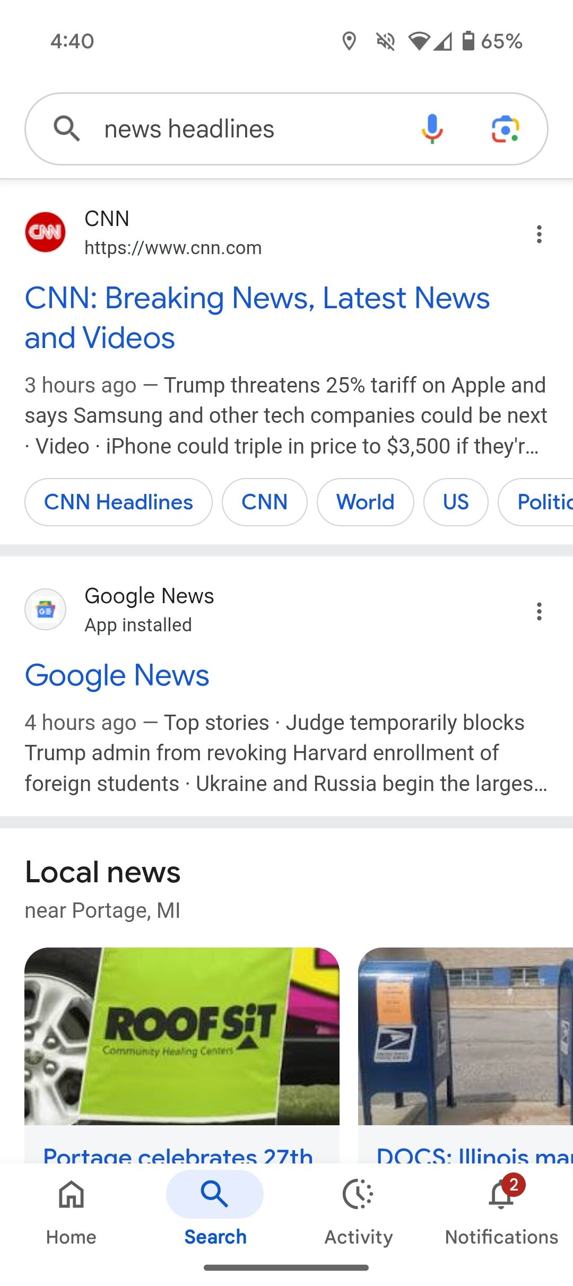The image size is (573, 1286).
Task: Open more options for CNN result
Action: 539,234
